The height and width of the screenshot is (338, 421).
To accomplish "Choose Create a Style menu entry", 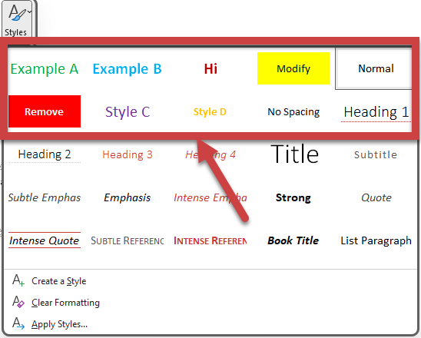I will 59,281.
